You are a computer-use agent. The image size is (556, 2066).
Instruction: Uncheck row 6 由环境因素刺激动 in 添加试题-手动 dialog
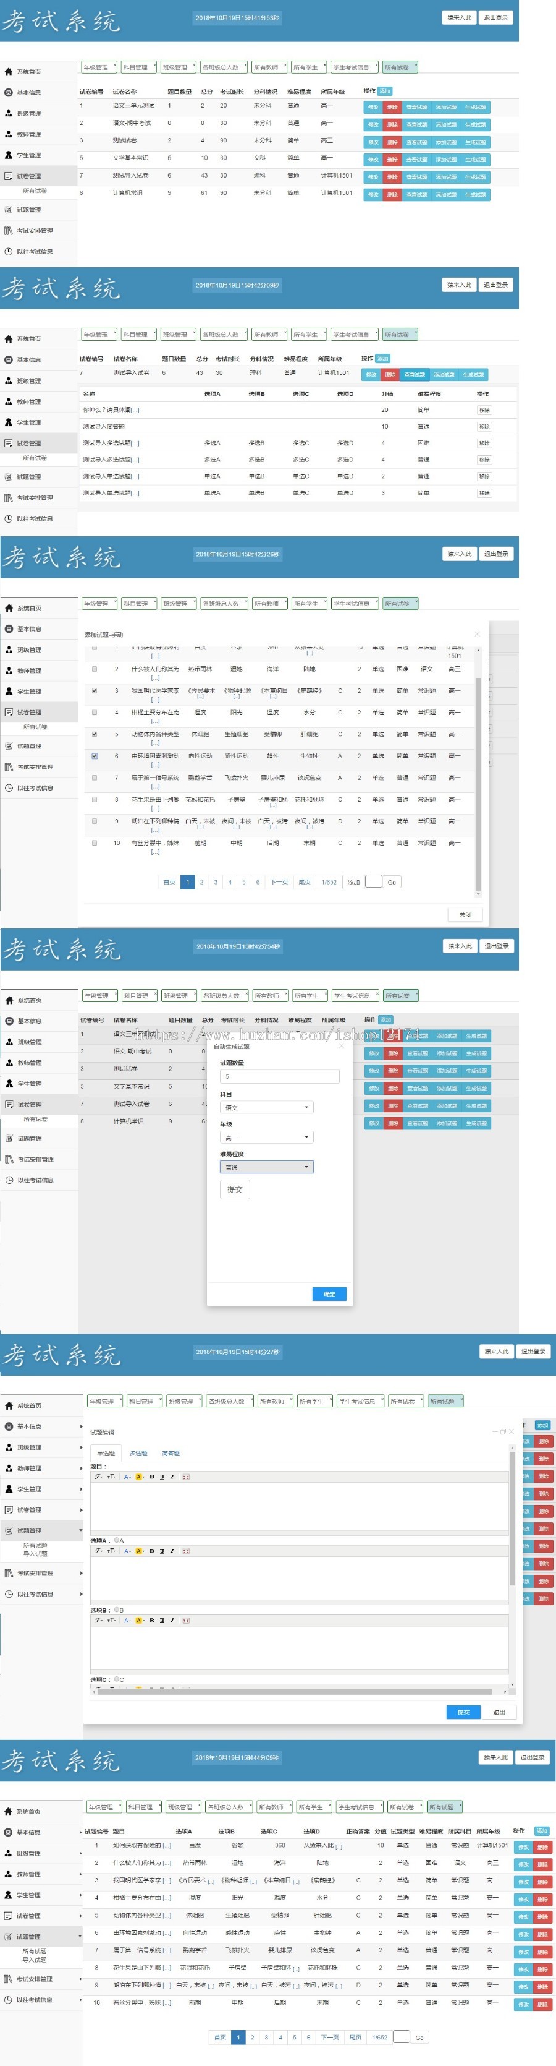pyautogui.click(x=95, y=755)
